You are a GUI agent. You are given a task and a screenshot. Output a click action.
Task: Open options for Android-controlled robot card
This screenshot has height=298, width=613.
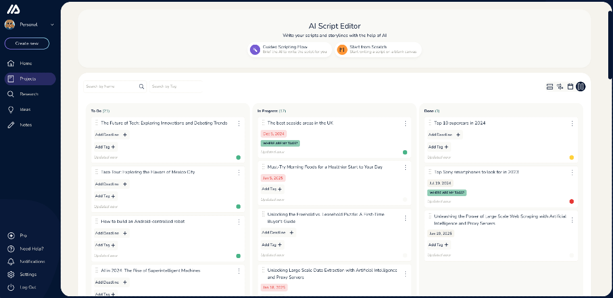[239, 222]
